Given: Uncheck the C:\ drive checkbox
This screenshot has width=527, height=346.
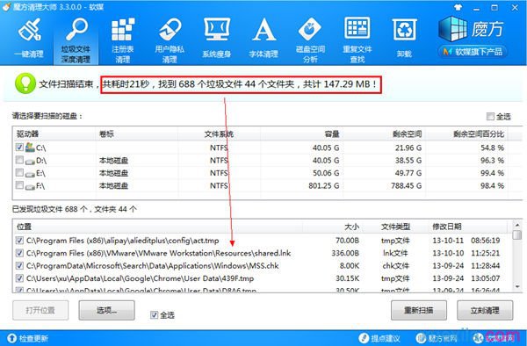Looking at the screenshot, I should tap(19, 148).
